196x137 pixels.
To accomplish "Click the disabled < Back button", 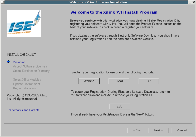I will [x=138, y=130].
